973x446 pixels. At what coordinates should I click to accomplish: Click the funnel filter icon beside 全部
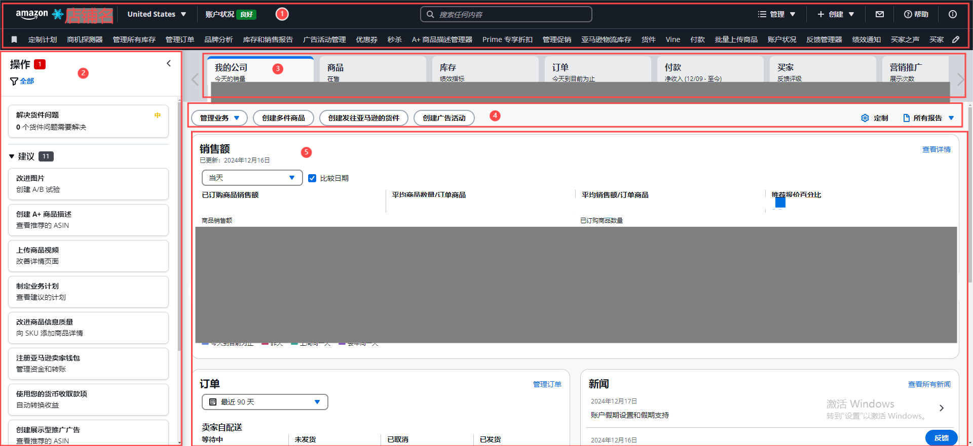pyautogui.click(x=14, y=81)
